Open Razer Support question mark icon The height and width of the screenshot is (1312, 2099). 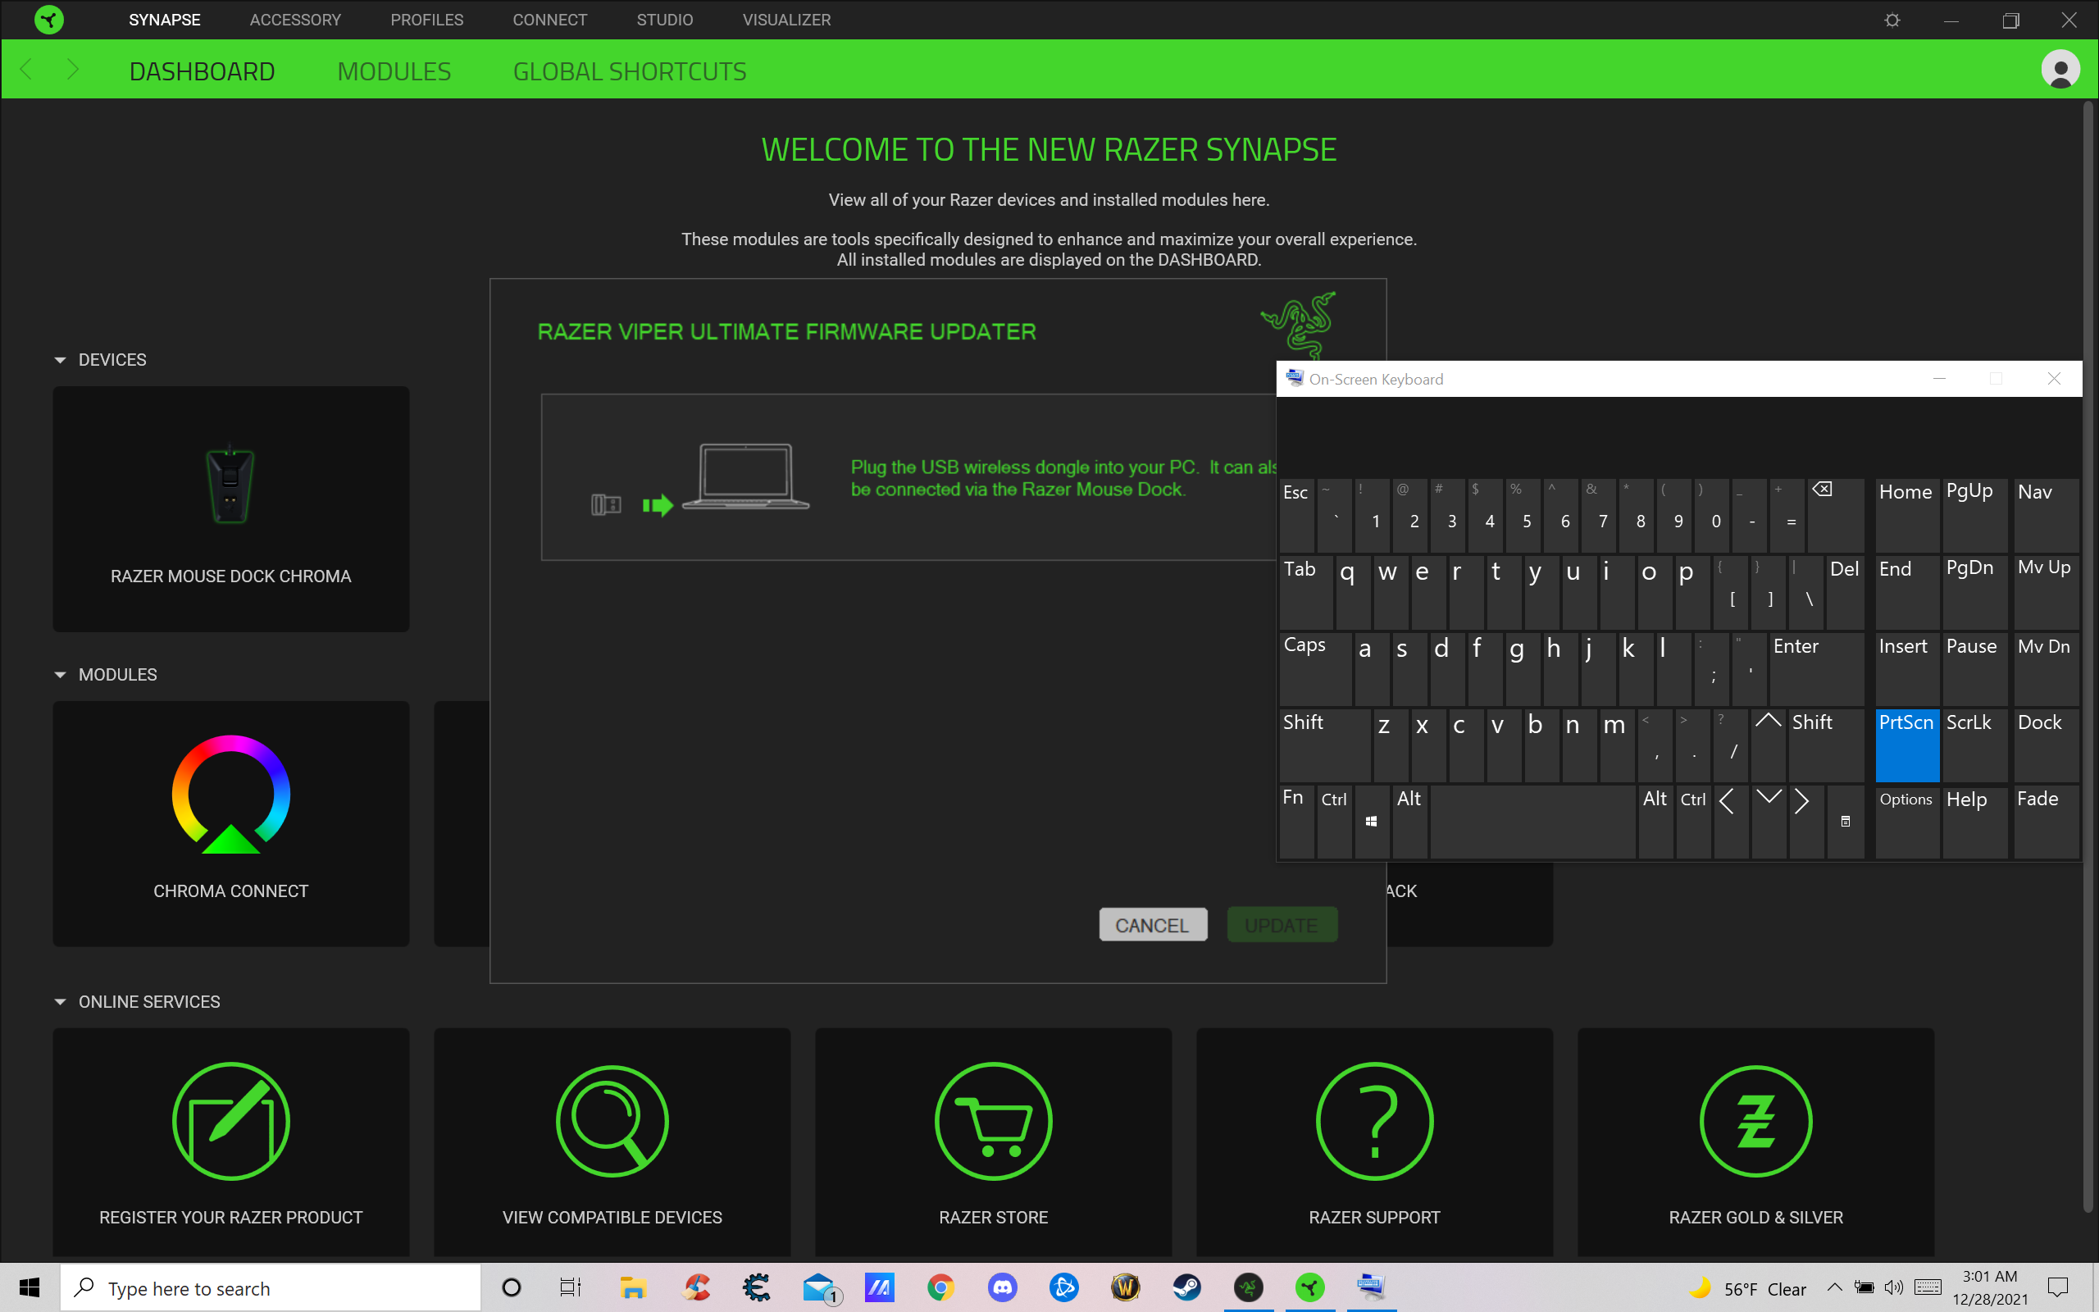click(x=1374, y=1121)
